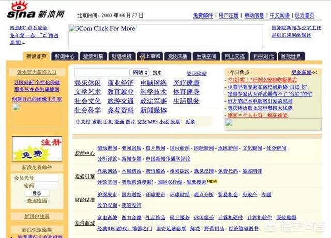This screenshot has width=331, height=238.
Task: Switch to the 搜索引擎 navigation tab
Action: click(93, 56)
